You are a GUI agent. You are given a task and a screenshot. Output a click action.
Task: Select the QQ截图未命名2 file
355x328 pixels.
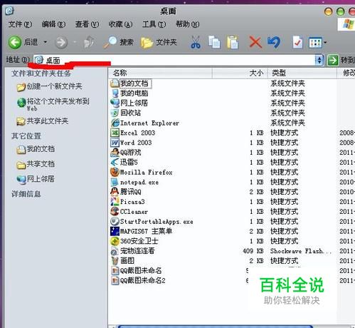[x=138, y=280]
